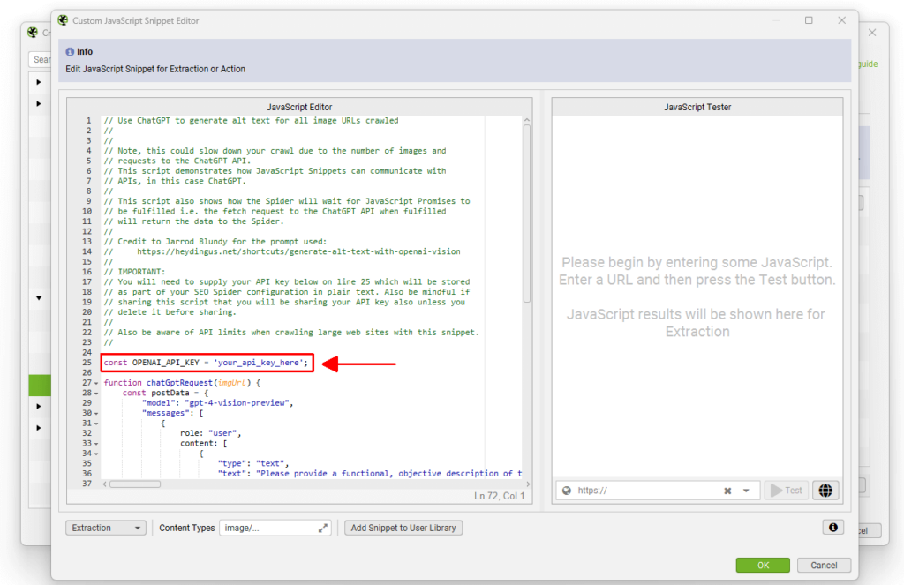Click the https:// URL input field

point(644,491)
